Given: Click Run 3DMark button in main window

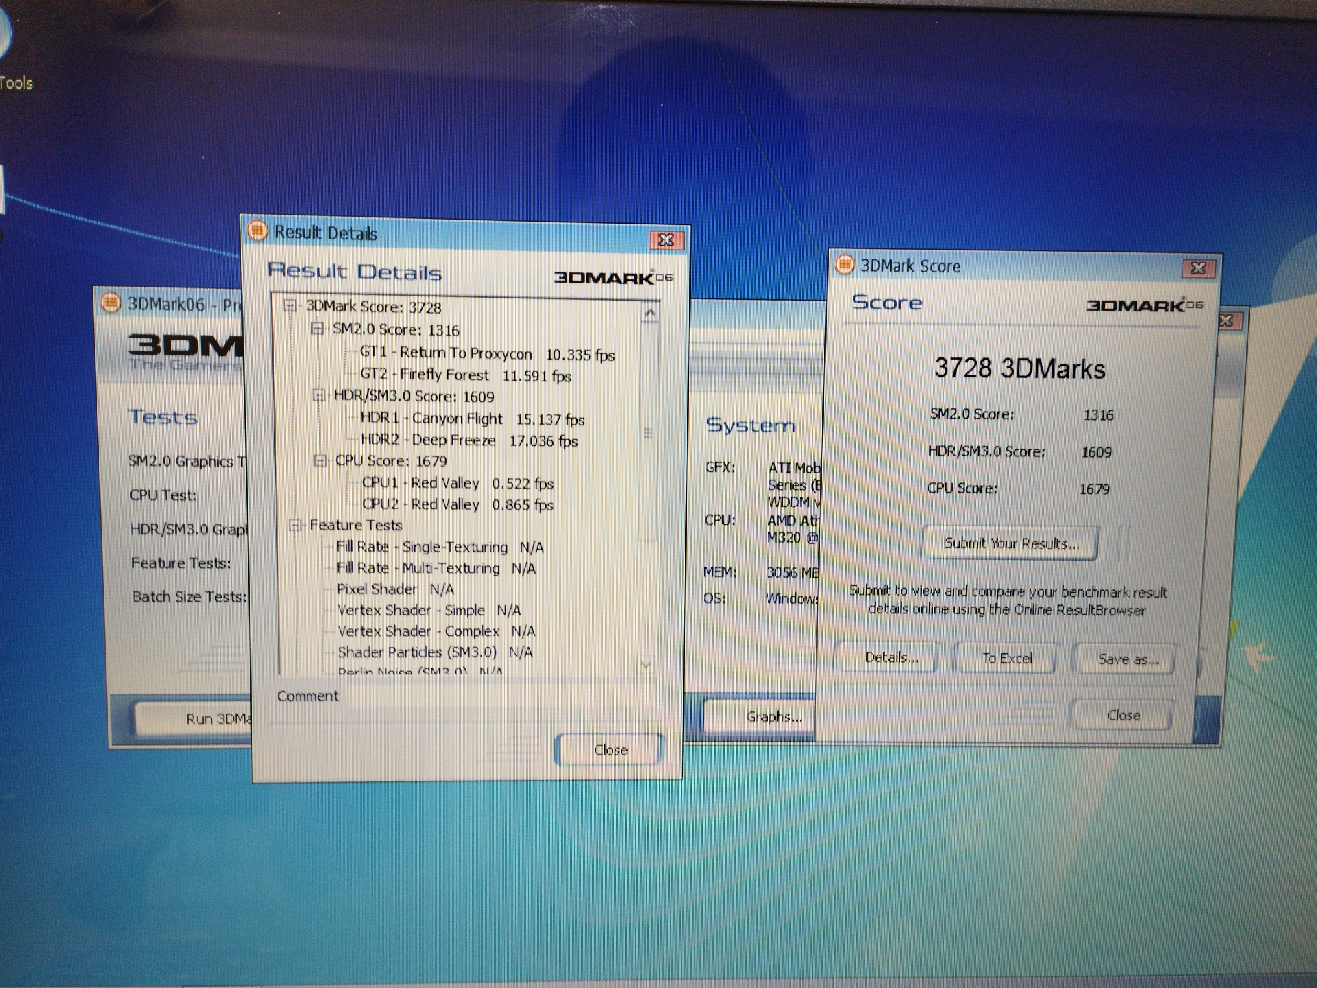Looking at the screenshot, I should [x=194, y=718].
